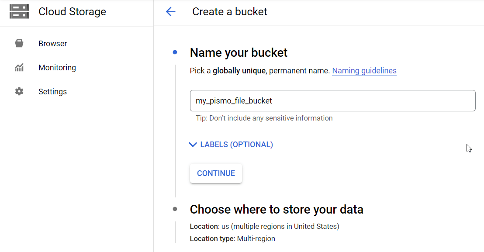484x252 pixels.
Task: Click the Cloud Storage server icon
Action: pyautogui.click(x=19, y=11)
